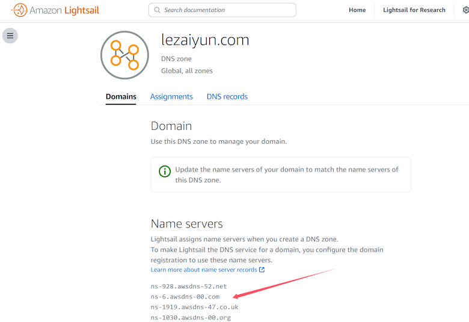Click the green info icon
This screenshot has height=322, width=469.
point(165,172)
